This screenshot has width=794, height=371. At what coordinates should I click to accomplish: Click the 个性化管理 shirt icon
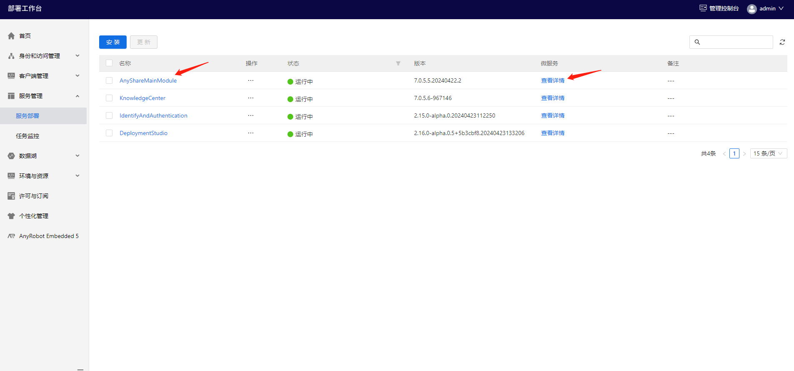click(x=11, y=216)
